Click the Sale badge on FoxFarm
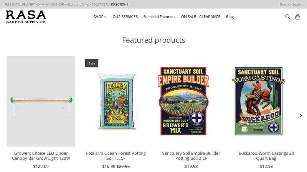The width and height of the screenshot is (307, 172). (92, 63)
